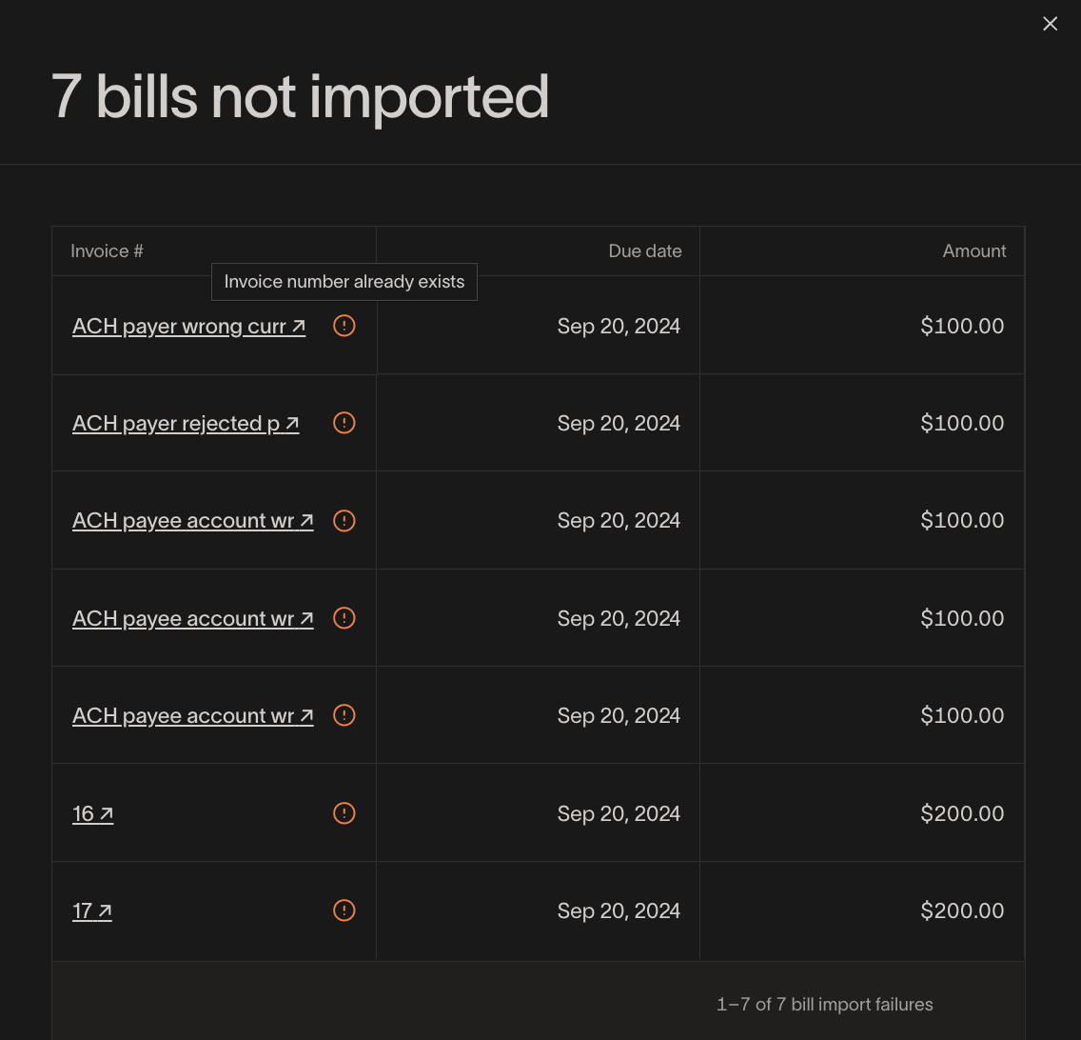1081x1040 pixels.
Task: Click the Invoice # column header
Action: 107,251
